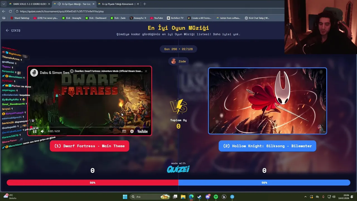
Task: Open the network tray icon
Action: [x=329, y=197]
